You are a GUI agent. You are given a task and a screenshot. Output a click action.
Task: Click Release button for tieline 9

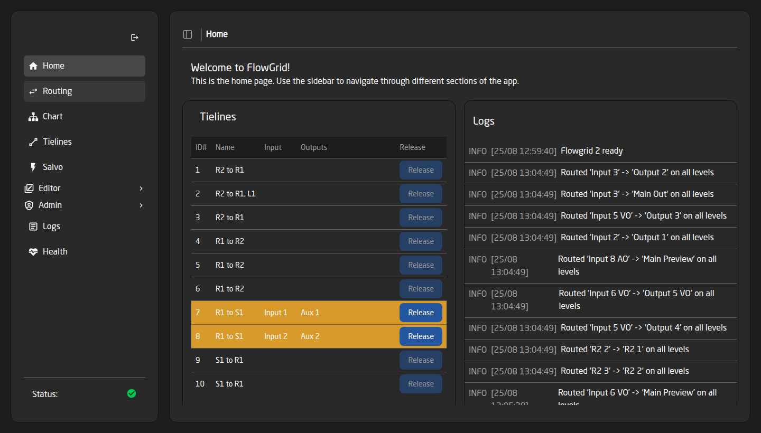point(421,360)
